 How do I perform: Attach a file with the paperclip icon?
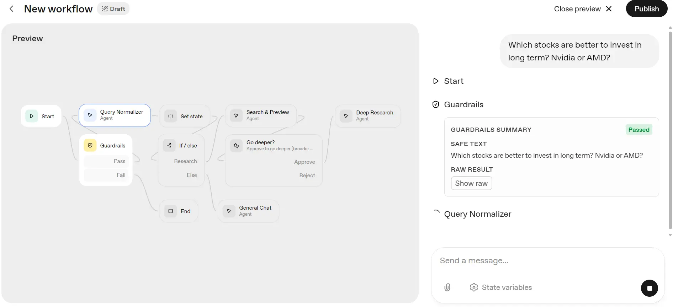pos(447,287)
